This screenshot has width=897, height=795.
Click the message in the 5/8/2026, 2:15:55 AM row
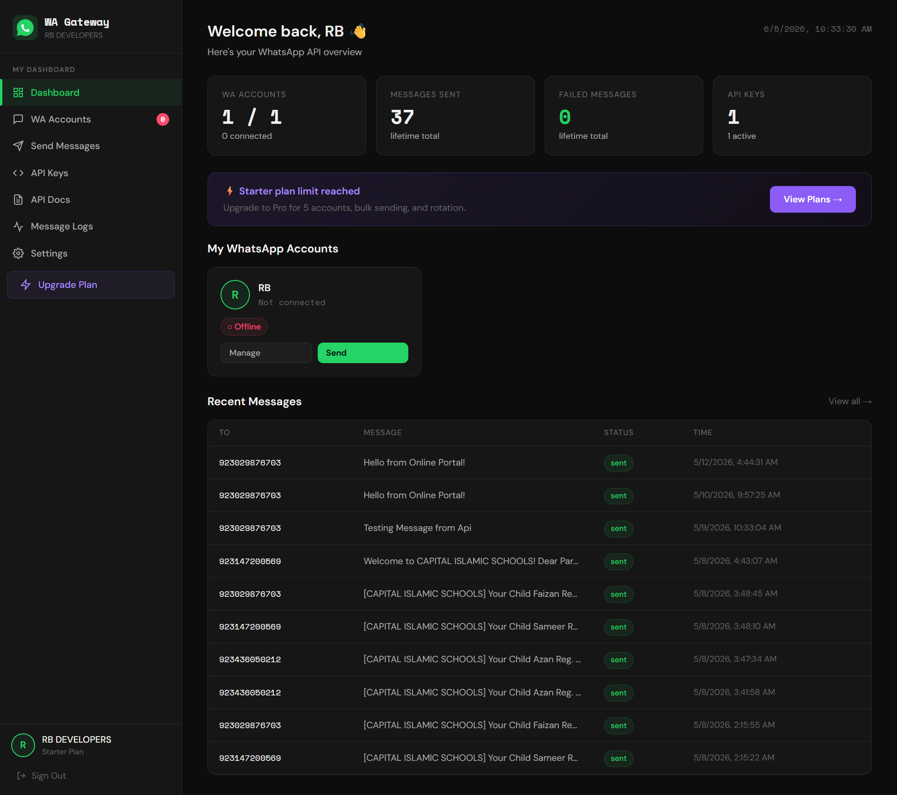(x=470, y=725)
